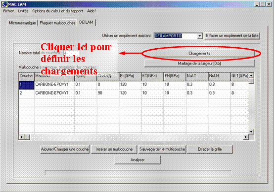The image size is (275, 192).
Task: Open the Aide? menu
Action: pos(92,11)
